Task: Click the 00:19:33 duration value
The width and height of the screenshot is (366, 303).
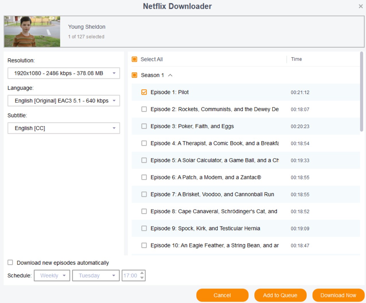Action: [300, 161]
